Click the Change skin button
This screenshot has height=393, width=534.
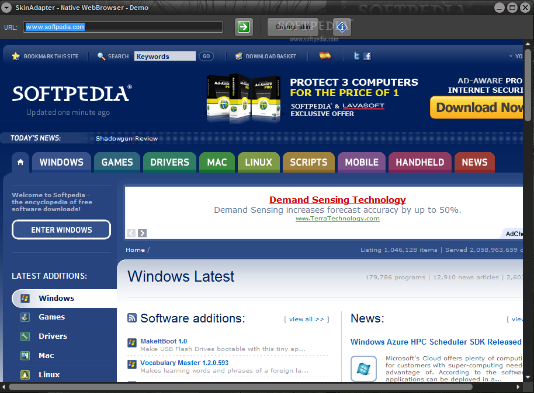coord(293,27)
